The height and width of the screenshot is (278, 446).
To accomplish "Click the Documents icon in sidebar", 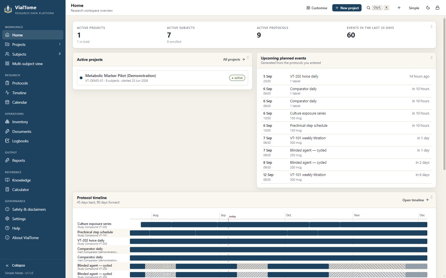I will (7, 131).
